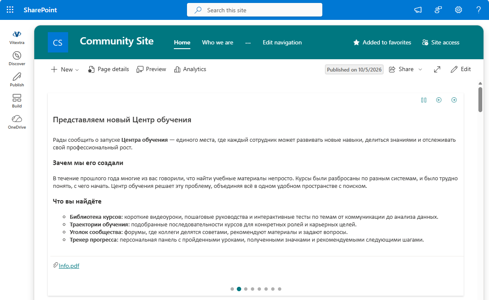Toggle Added to favorites star

(x=382, y=42)
